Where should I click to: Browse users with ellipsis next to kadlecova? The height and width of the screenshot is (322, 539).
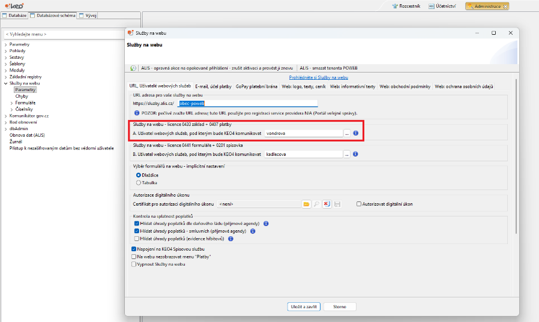pos(346,155)
